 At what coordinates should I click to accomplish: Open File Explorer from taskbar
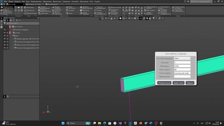tap(99, 123)
